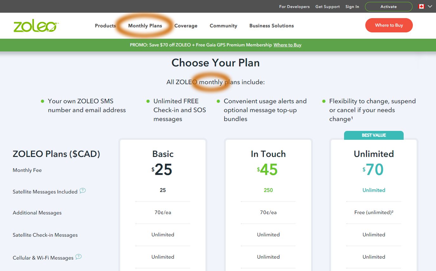Click the Satellite Check-in Messages row label
This screenshot has height=271, width=436.
pos(45,235)
